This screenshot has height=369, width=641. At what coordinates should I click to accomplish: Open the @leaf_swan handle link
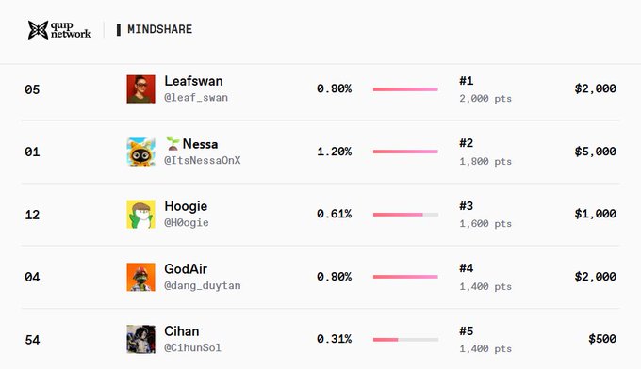[196, 98]
